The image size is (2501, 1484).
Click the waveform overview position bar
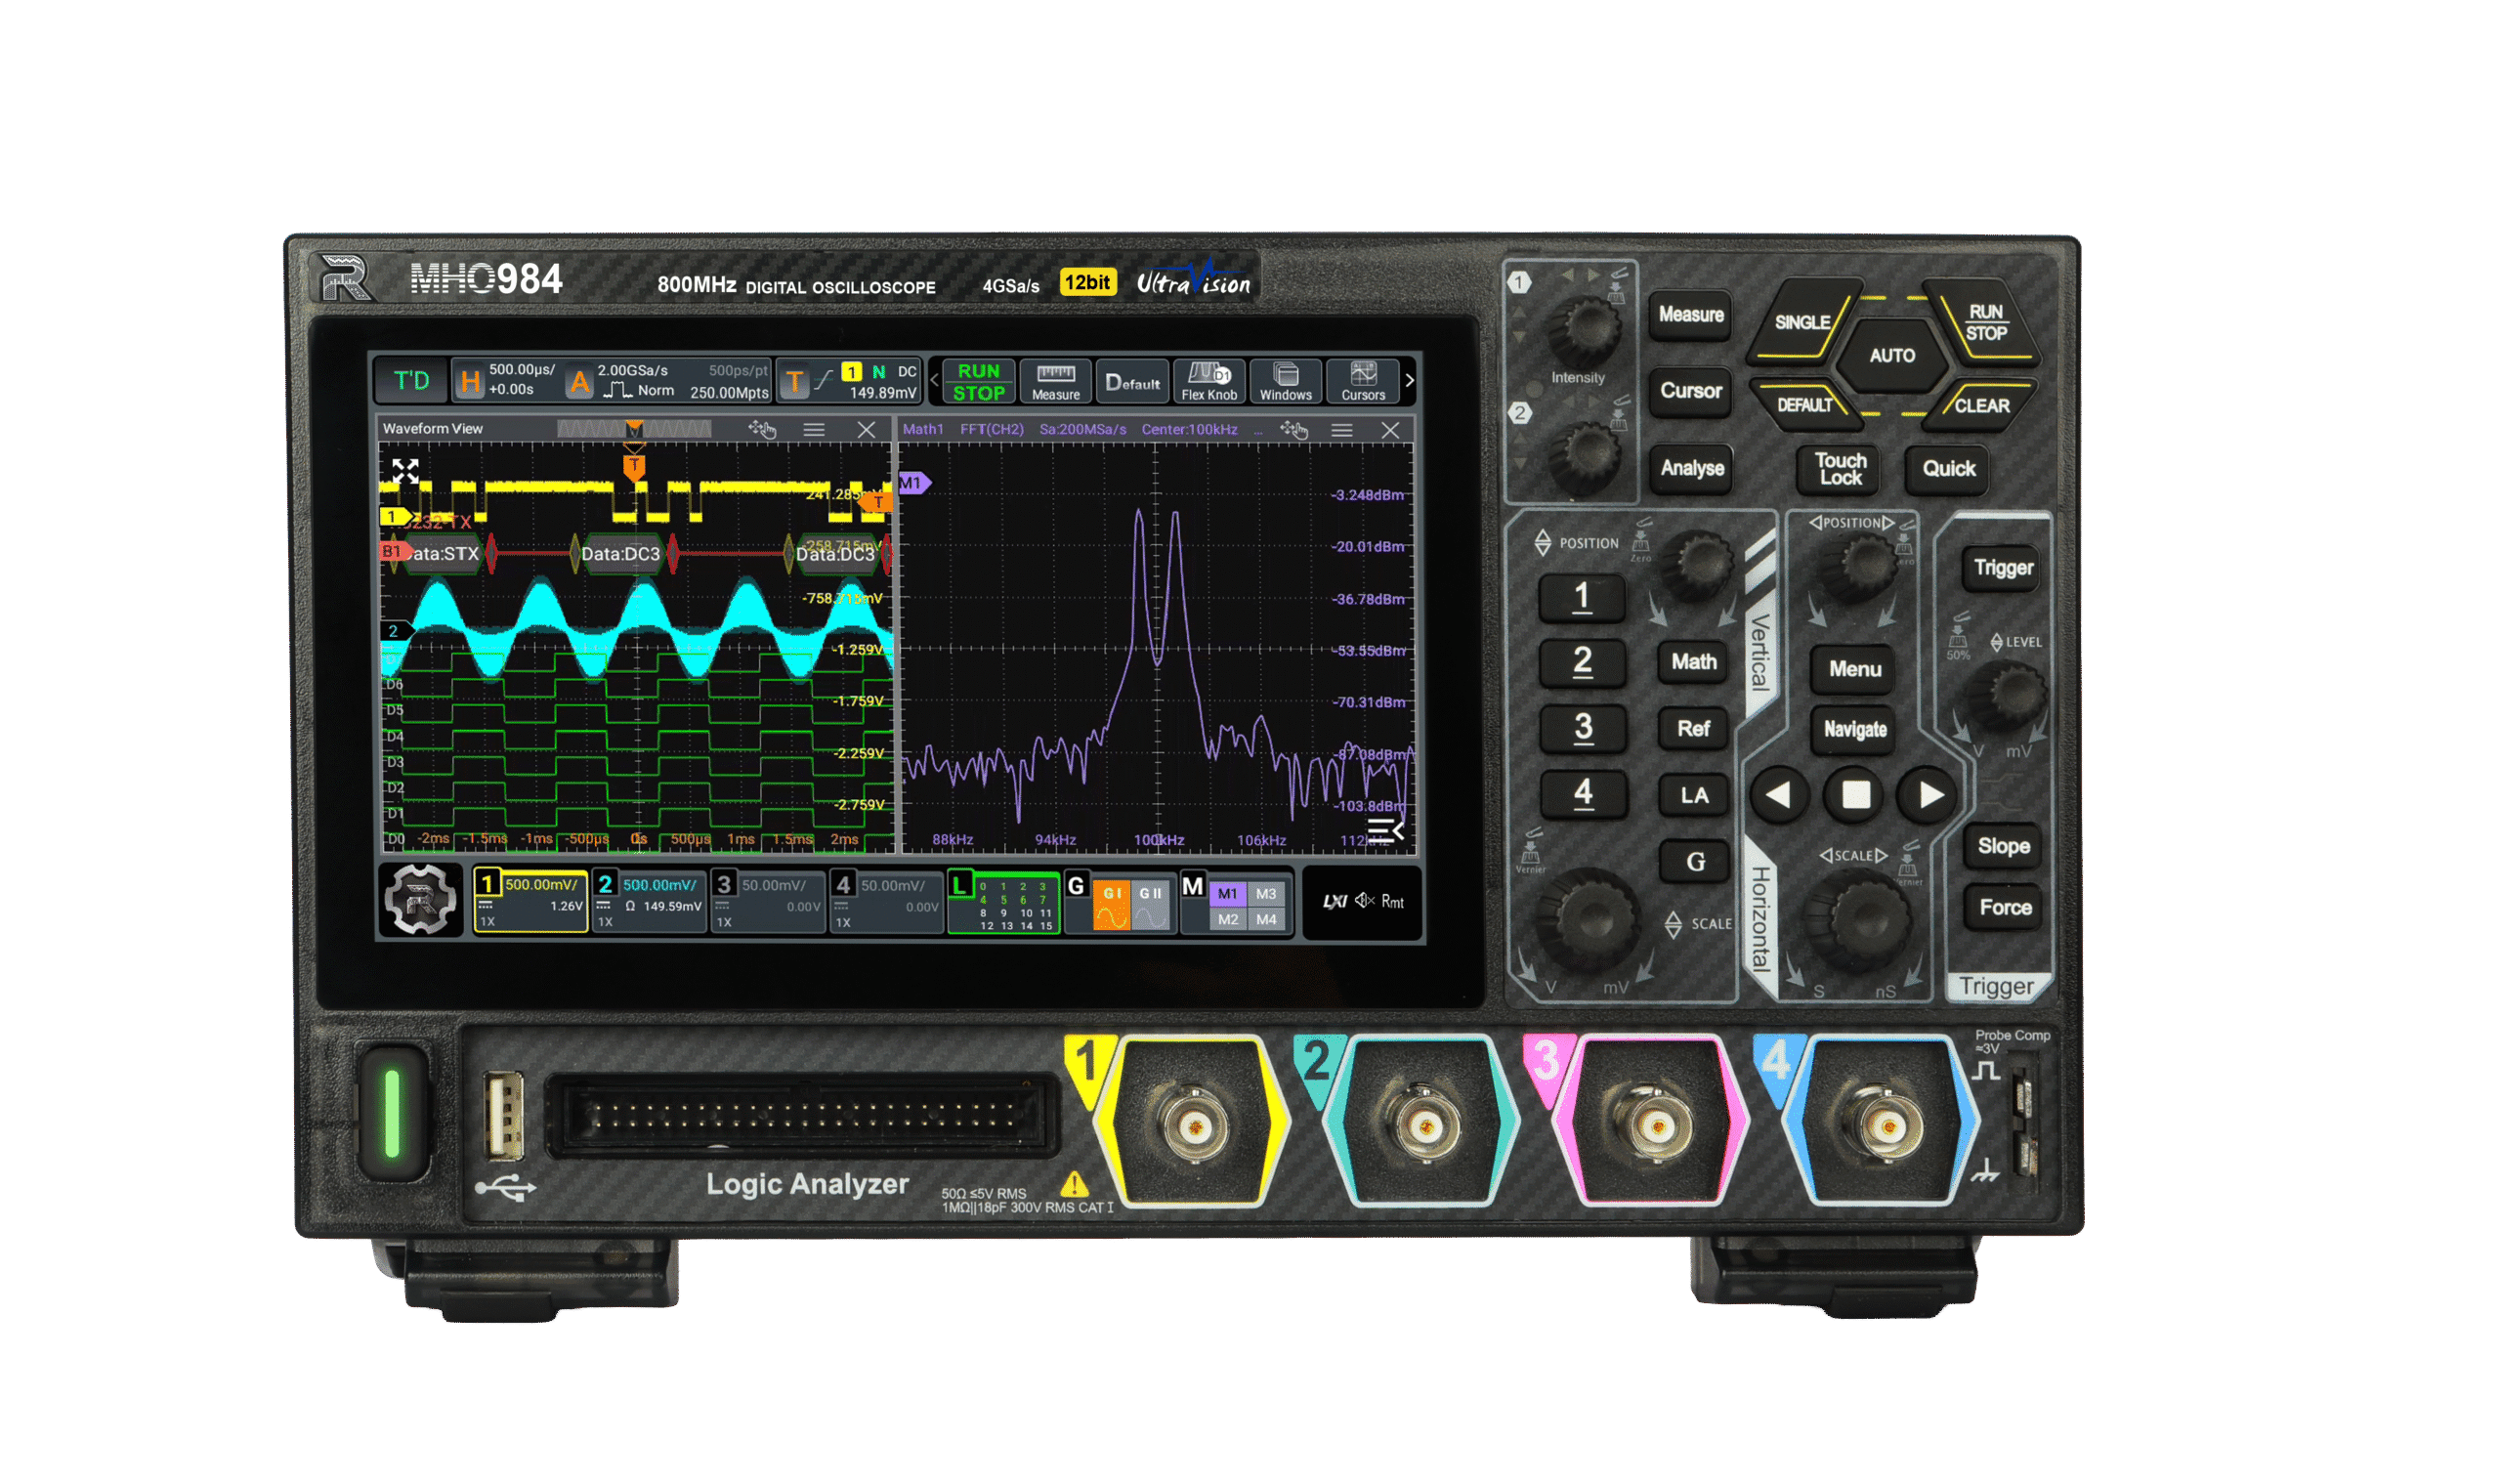[x=633, y=429]
